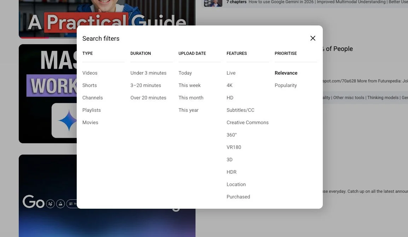Enable Subtitles/CC filter
408x237 pixels.
click(x=240, y=110)
